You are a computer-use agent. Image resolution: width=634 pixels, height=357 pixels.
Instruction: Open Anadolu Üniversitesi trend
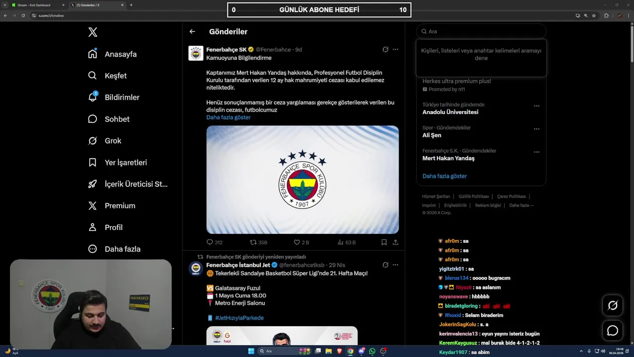[x=450, y=112]
